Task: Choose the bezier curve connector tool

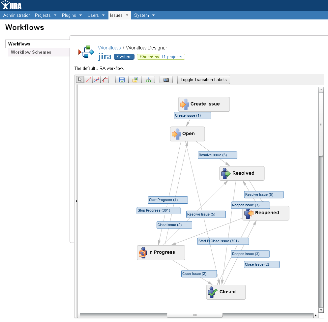Action: click(x=104, y=80)
